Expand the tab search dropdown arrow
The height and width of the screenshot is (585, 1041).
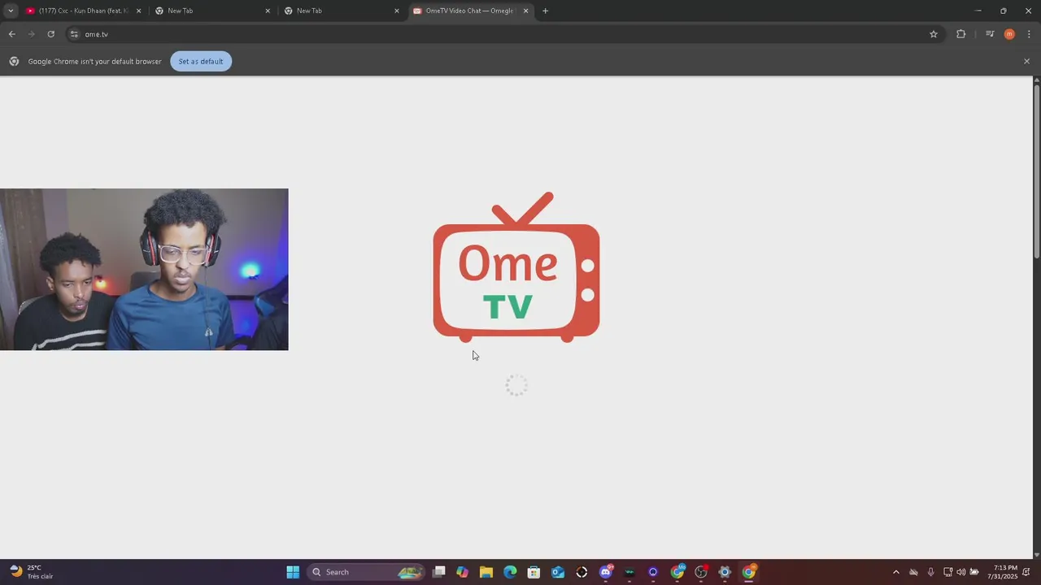click(x=10, y=11)
